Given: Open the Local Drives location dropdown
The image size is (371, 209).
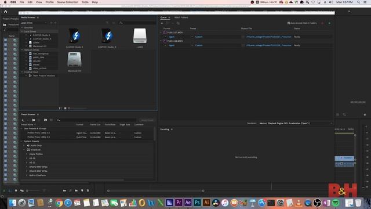Looking at the screenshot, I should click(34, 23).
